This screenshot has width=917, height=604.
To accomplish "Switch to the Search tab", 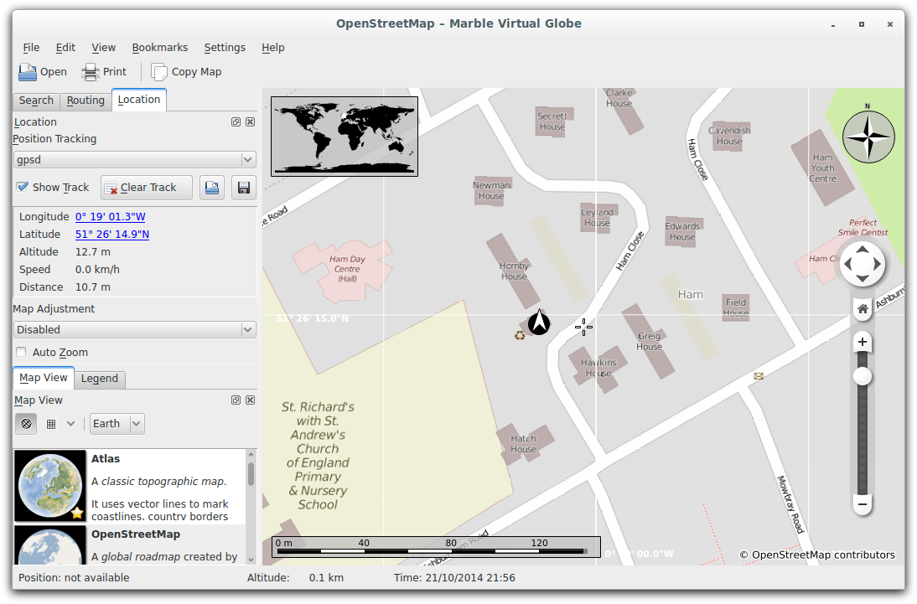I will (36, 101).
